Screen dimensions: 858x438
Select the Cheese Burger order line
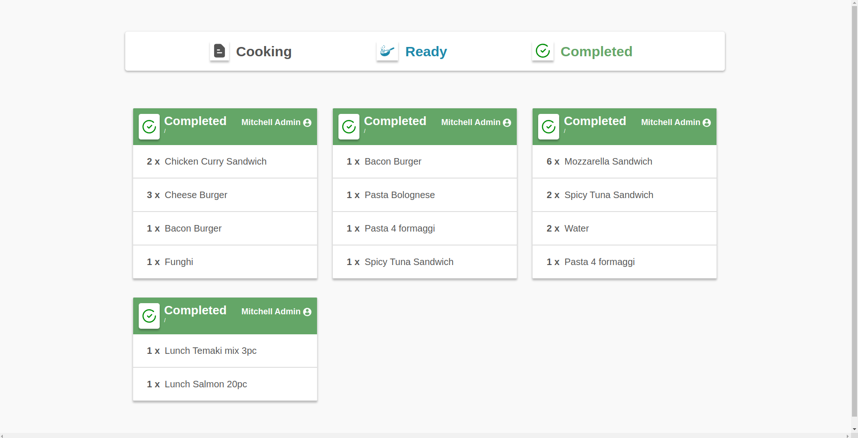[225, 195]
